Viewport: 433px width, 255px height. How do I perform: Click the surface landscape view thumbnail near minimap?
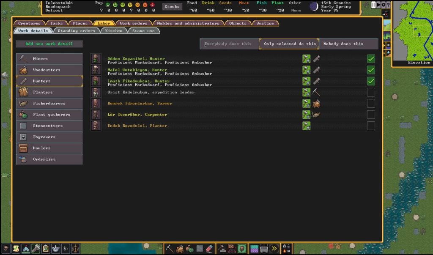387,25
